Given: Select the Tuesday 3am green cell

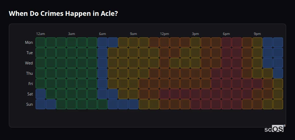Looking at the screenshot, I should tap(72, 53).
